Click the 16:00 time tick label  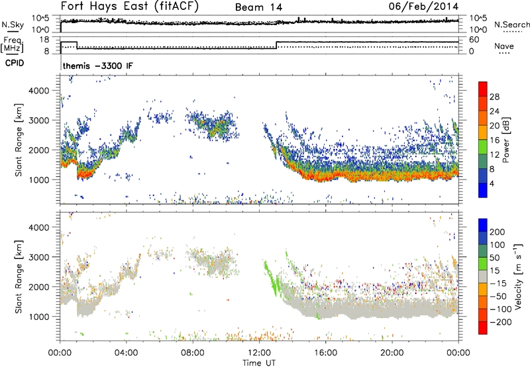325,353
